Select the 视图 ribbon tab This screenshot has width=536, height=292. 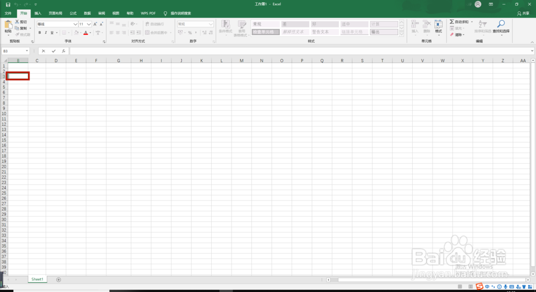pyautogui.click(x=116, y=13)
